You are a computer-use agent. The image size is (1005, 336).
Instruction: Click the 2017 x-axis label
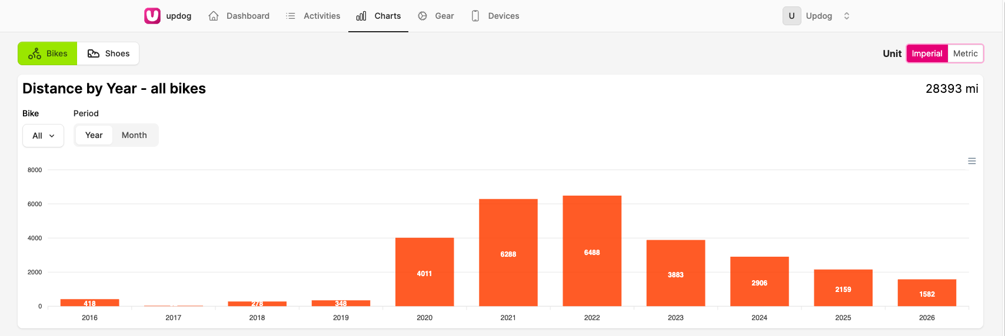point(174,318)
